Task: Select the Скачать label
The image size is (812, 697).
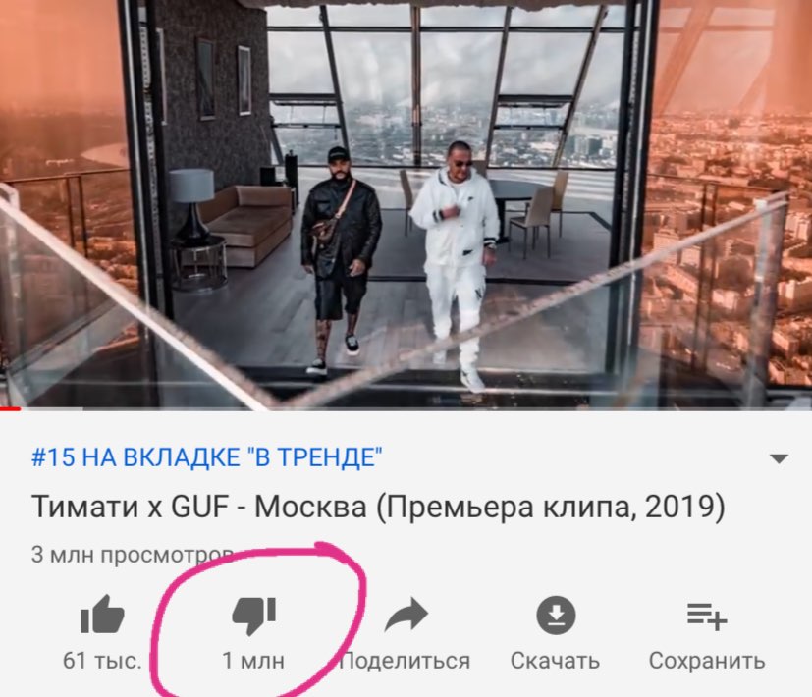Action: (555, 662)
